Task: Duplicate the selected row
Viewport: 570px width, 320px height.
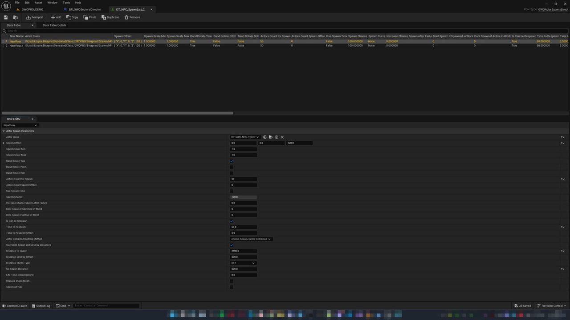Action: [x=110, y=17]
